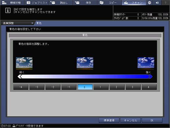Select the highlighted 0 blue level
The width and height of the screenshot is (170, 128).
pyautogui.click(x=85, y=87)
